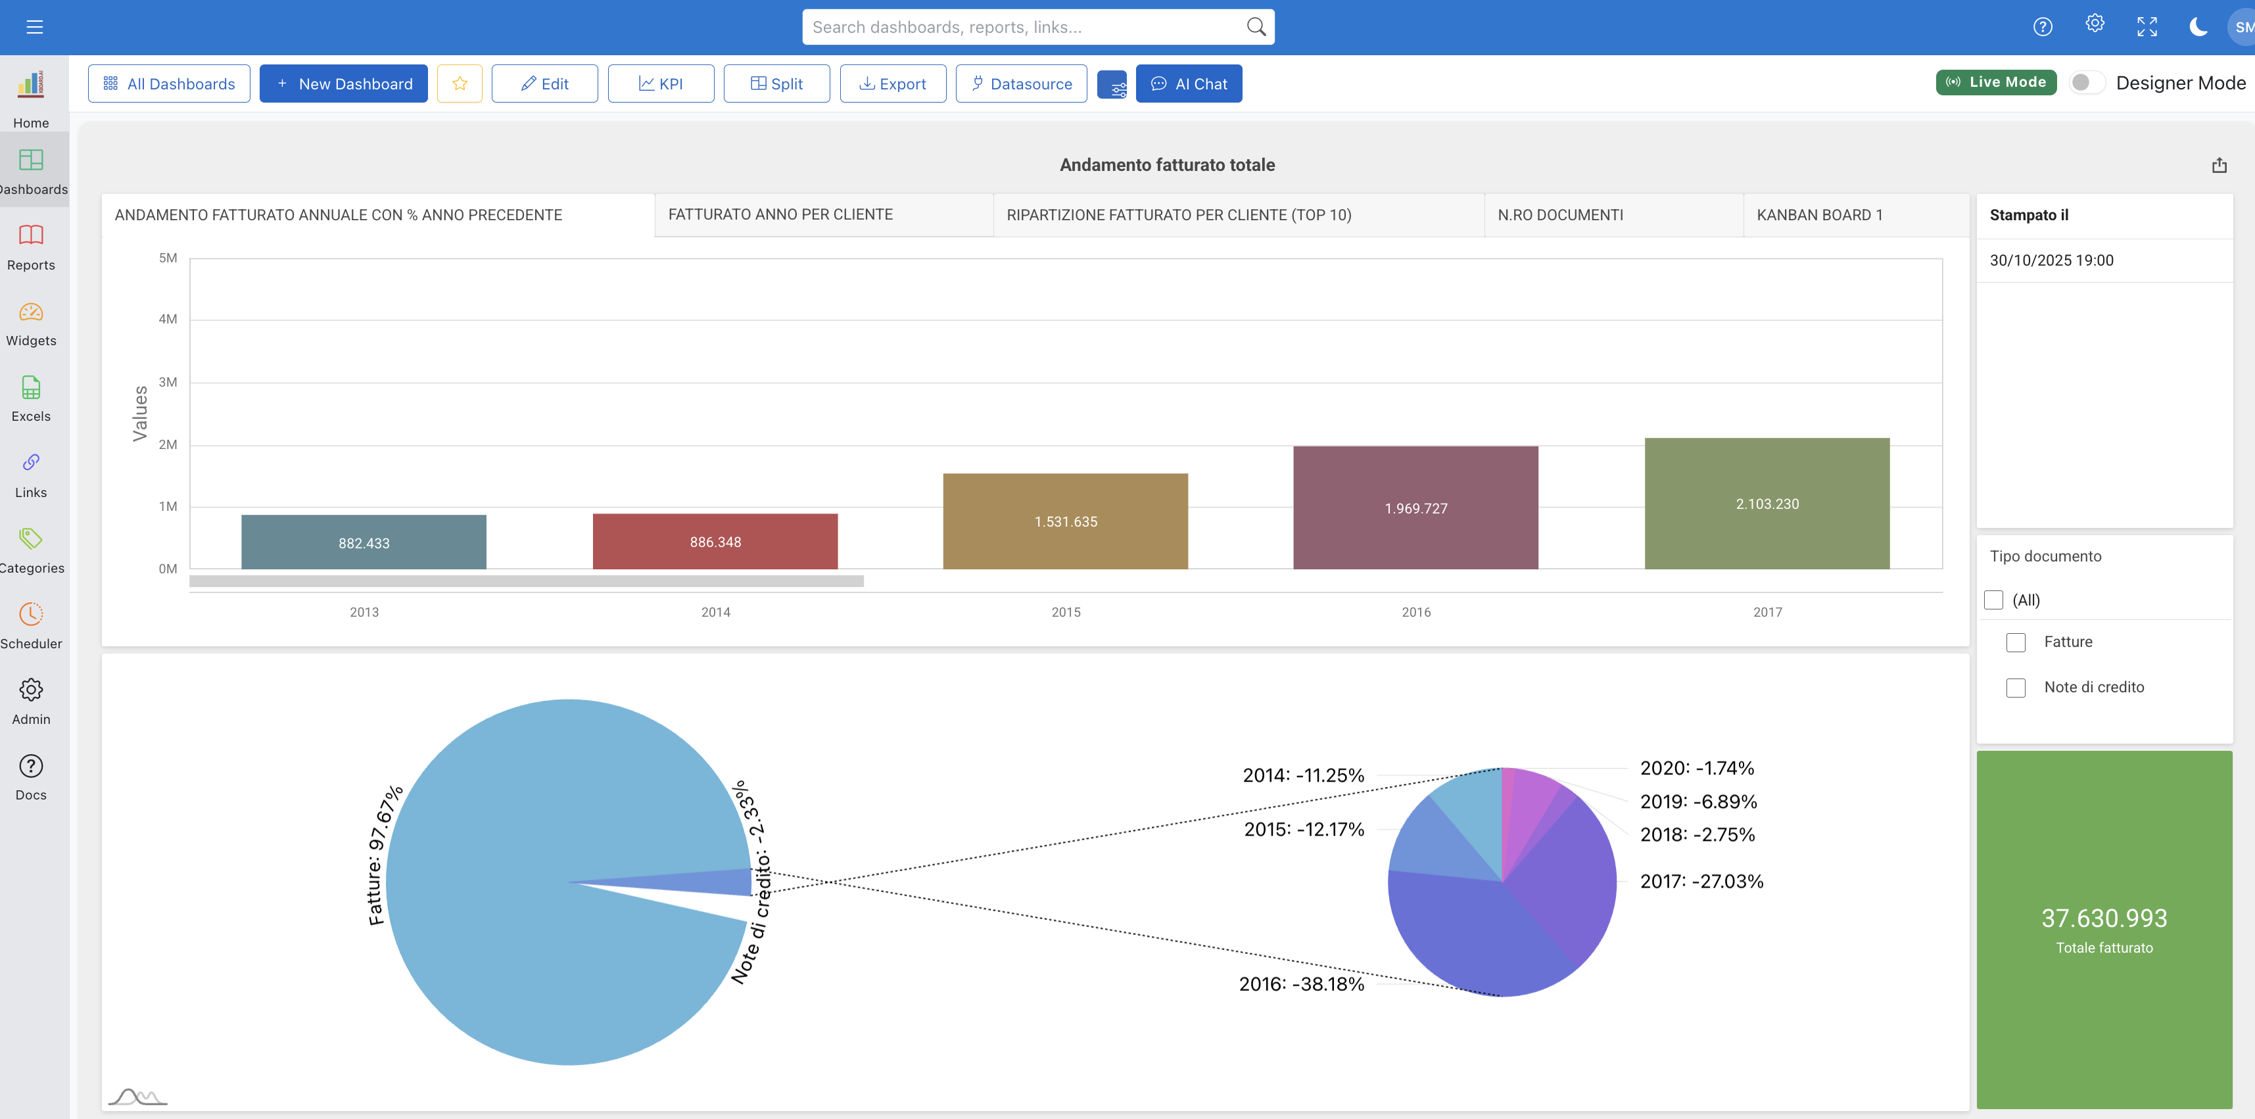Click the All Dashboards button
The height and width of the screenshot is (1119, 2255).
(169, 83)
